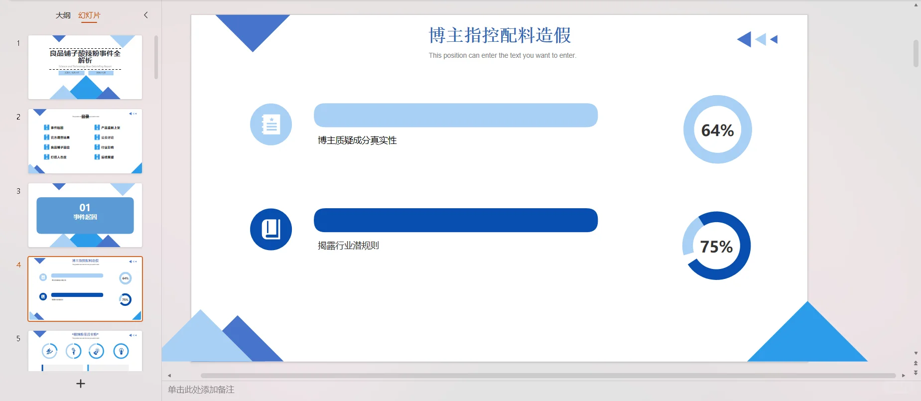Go to next slide double-arrow

pyautogui.click(x=916, y=373)
